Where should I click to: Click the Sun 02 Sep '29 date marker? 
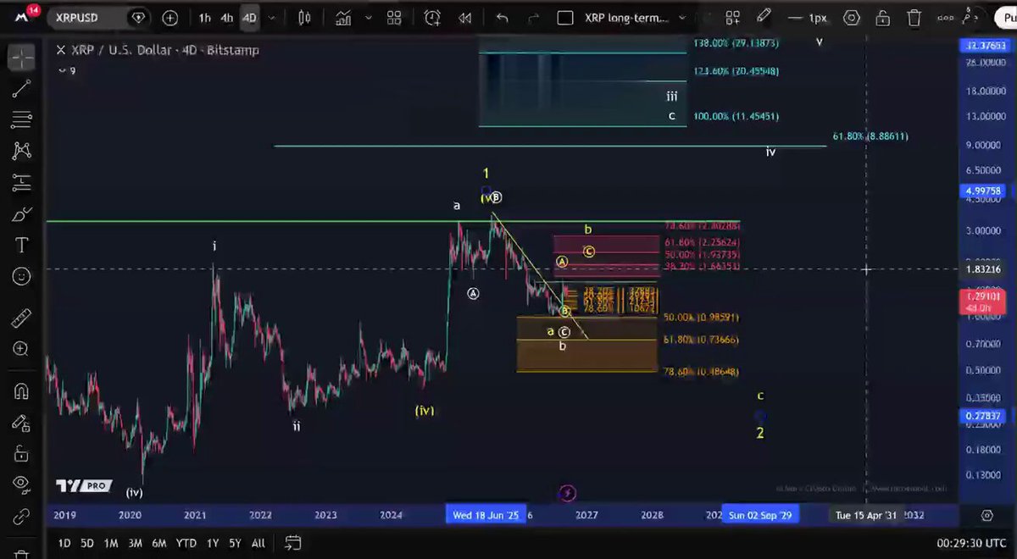point(761,515)
